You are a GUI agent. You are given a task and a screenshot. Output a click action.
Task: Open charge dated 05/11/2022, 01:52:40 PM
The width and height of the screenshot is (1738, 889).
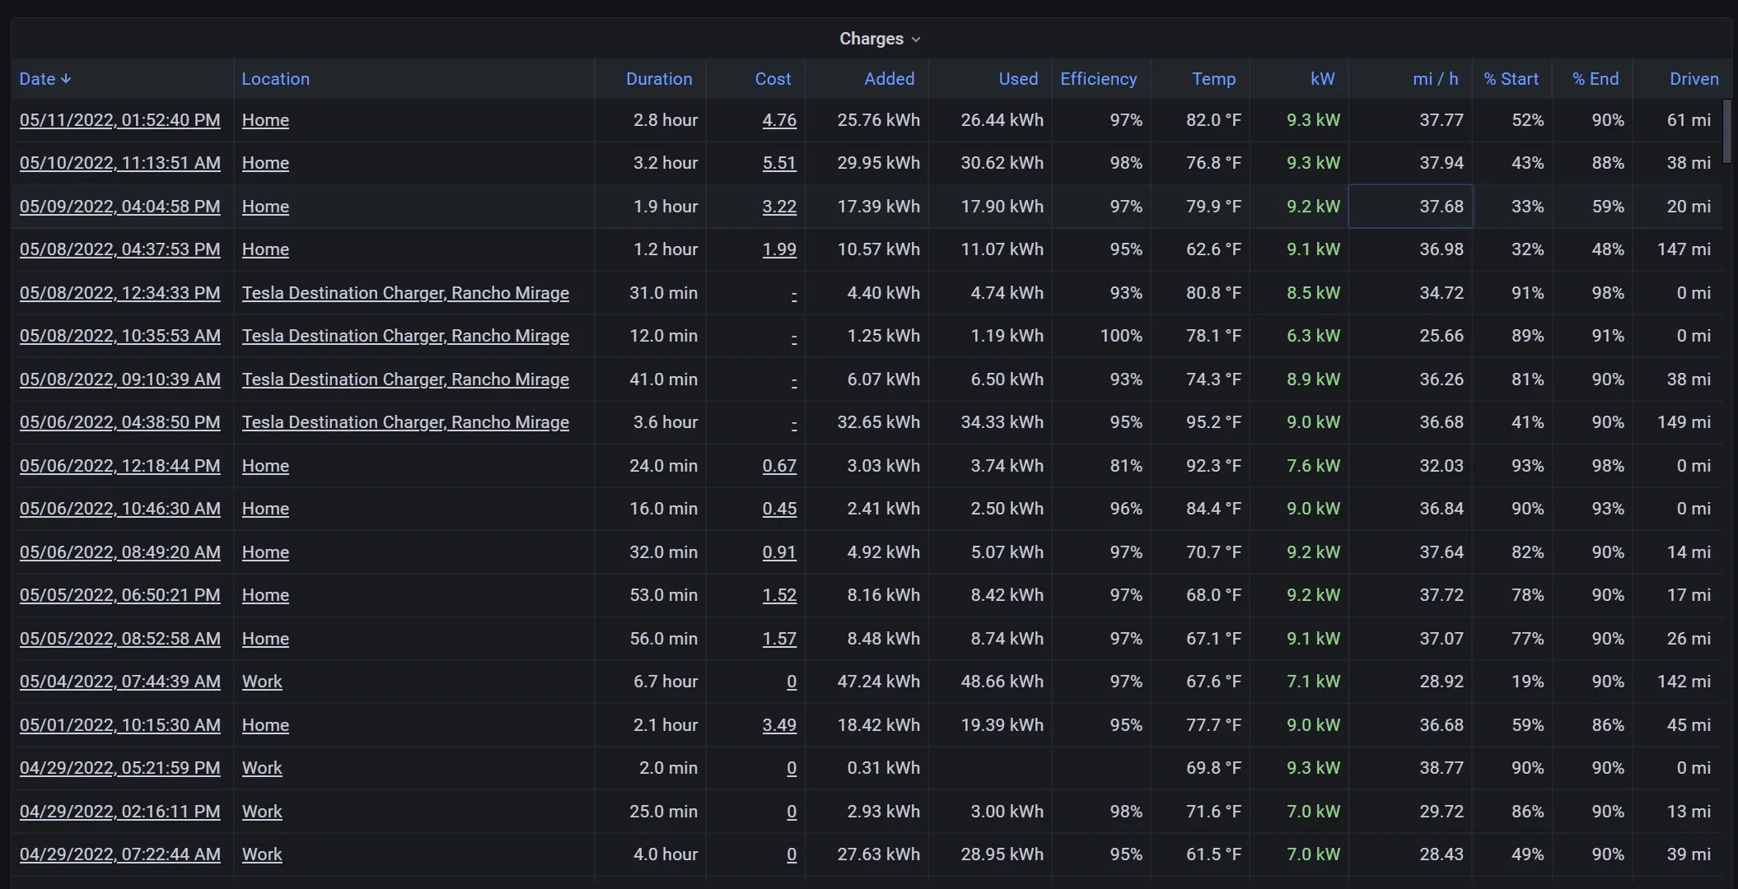120,120
